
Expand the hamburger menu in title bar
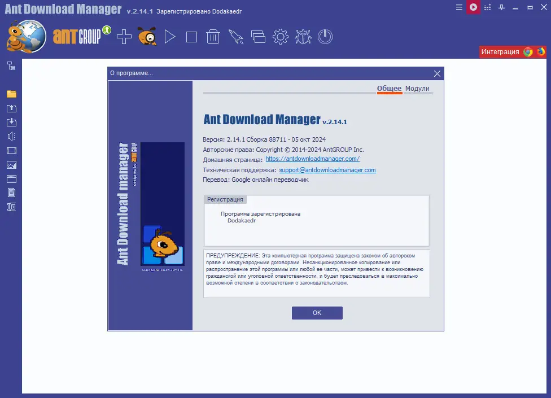coord(459,8)
